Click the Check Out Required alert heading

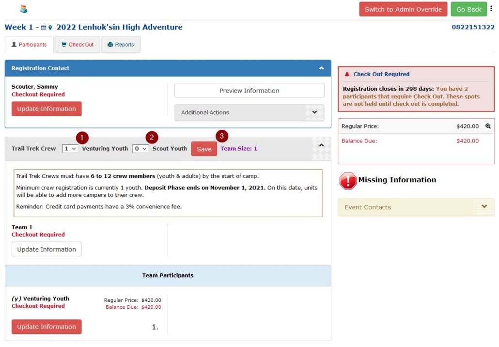(x=381, y=74)
